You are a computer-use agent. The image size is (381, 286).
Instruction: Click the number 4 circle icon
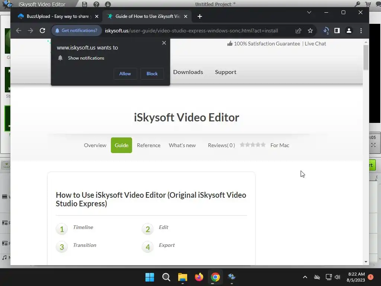[148, 247]
